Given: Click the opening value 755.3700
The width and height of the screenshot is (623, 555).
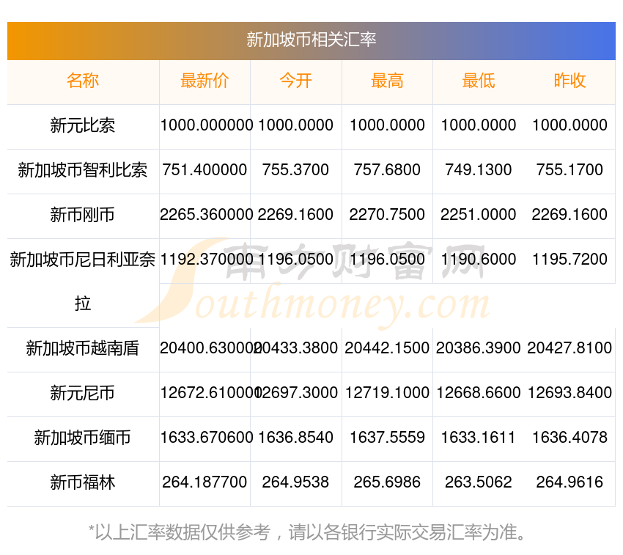Looking at the screenshot, I should 295,170.
